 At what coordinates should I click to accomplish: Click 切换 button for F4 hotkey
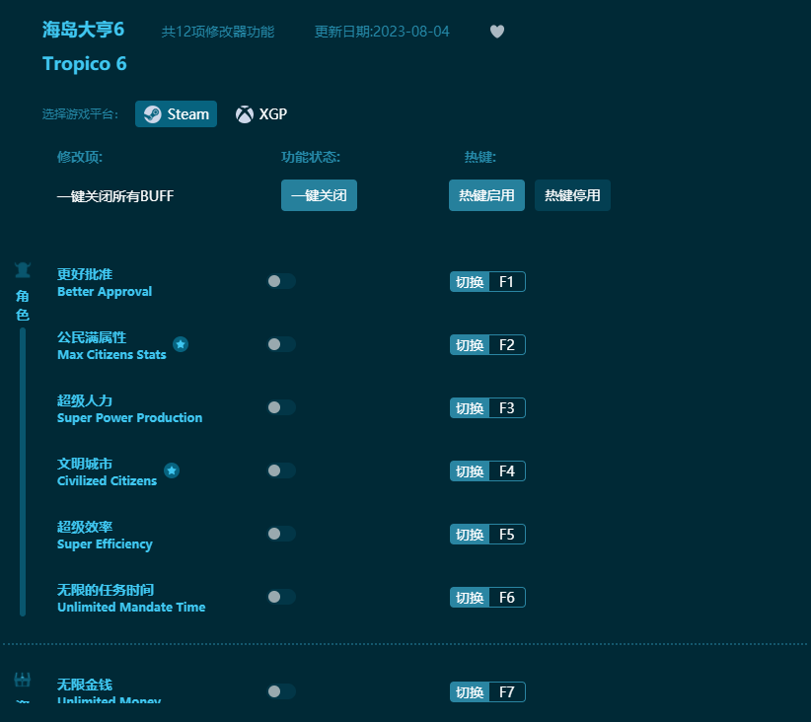470,471
